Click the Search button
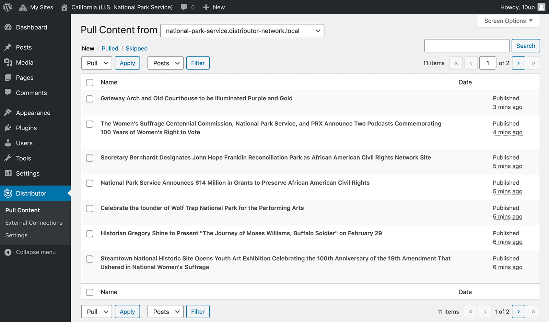 pyautogui.click(x=526, y=46)
